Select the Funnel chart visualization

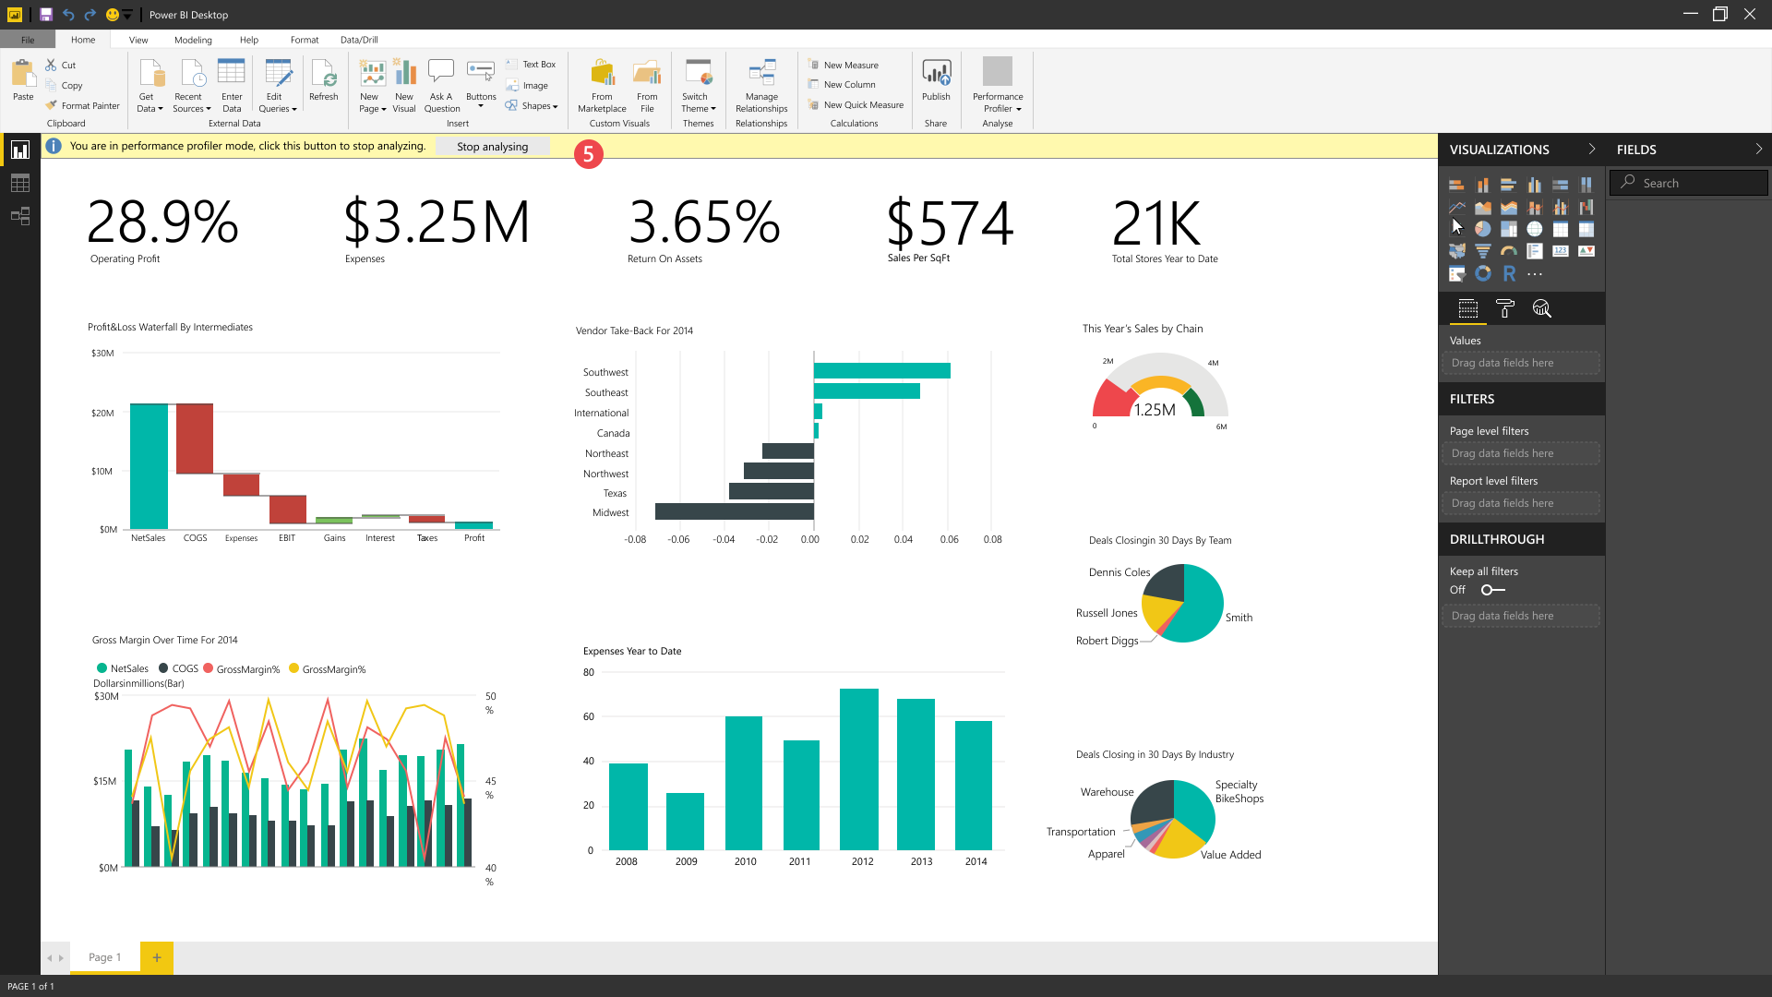click(1482, 251)
